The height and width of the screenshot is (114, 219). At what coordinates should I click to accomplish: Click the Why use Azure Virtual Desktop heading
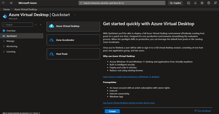119,56
